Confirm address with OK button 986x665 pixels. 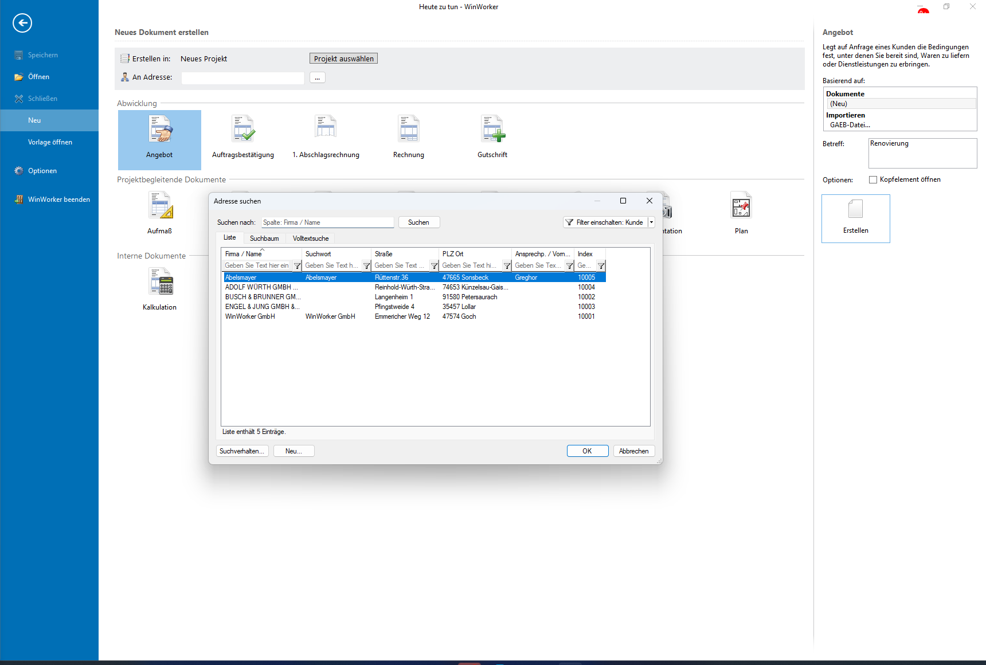pos(587,451)
